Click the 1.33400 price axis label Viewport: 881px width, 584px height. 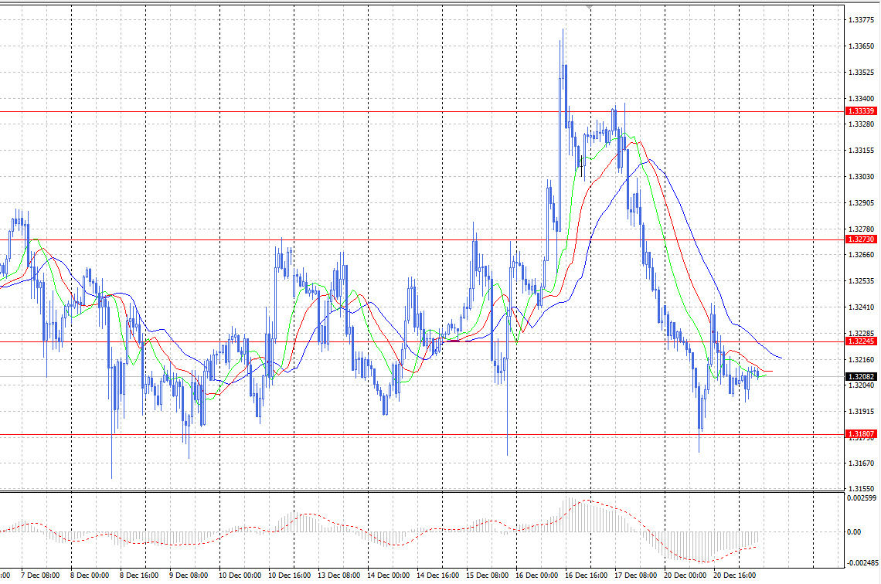pyautogui.click(x=861, y=99)
